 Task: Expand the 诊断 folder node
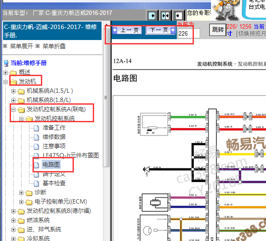point(21,193)
